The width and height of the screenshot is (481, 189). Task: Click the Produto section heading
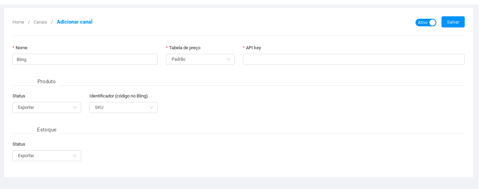pyautogui.click(x=46, y=81)
